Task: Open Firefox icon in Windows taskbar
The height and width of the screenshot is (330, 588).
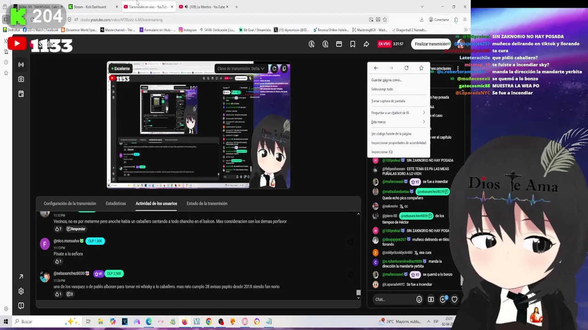Action: (185, 322)
